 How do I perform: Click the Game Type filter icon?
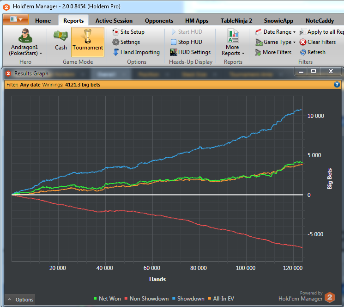pos(259,42)
